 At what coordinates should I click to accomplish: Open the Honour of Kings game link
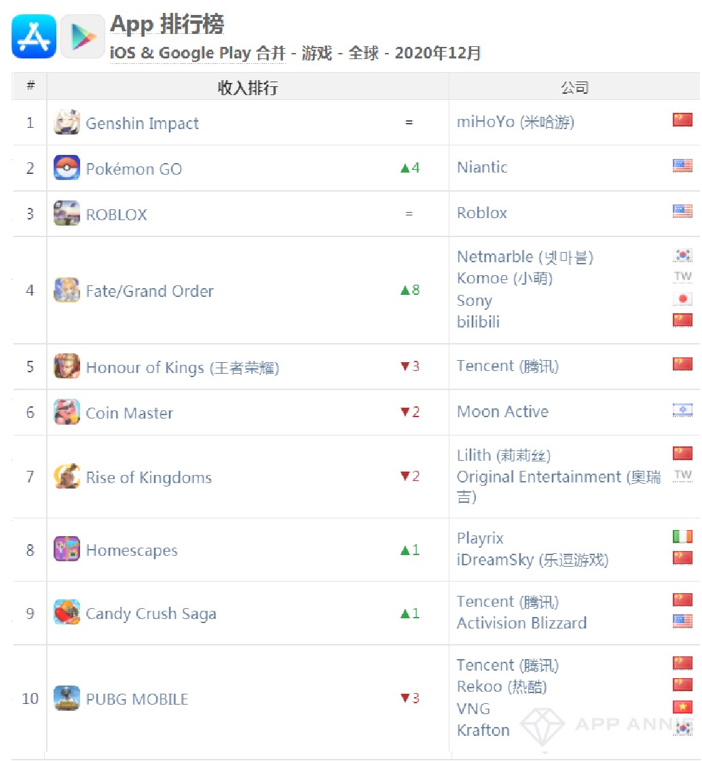[182, 368]
